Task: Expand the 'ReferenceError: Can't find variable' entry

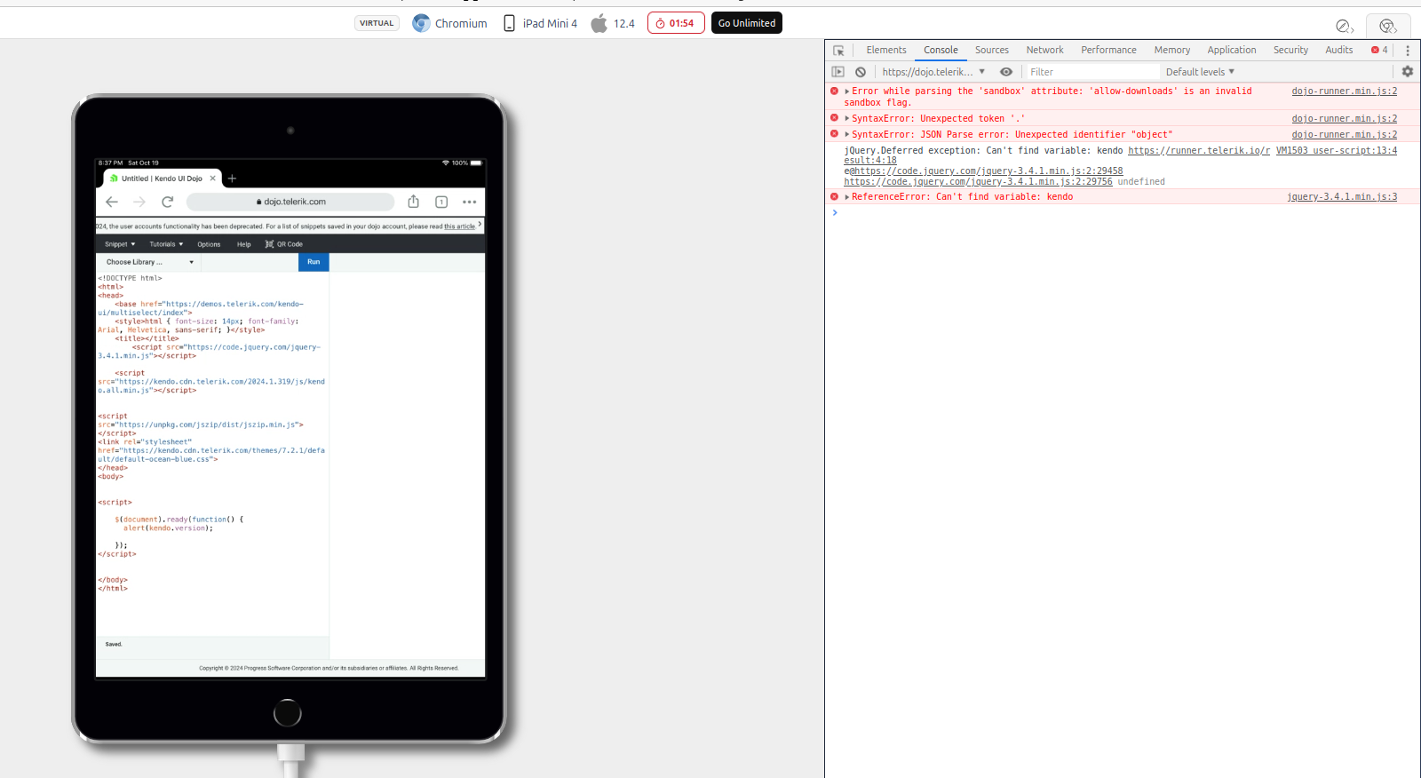Action: point(847,197)
